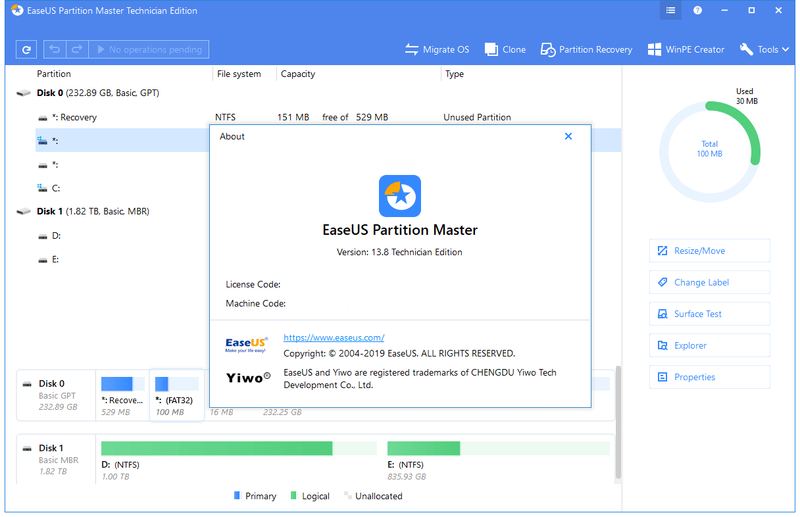Screen dimensions: 800x517
Task: Click the https://www.easeus.com/ link
Action: pos(334,337)
